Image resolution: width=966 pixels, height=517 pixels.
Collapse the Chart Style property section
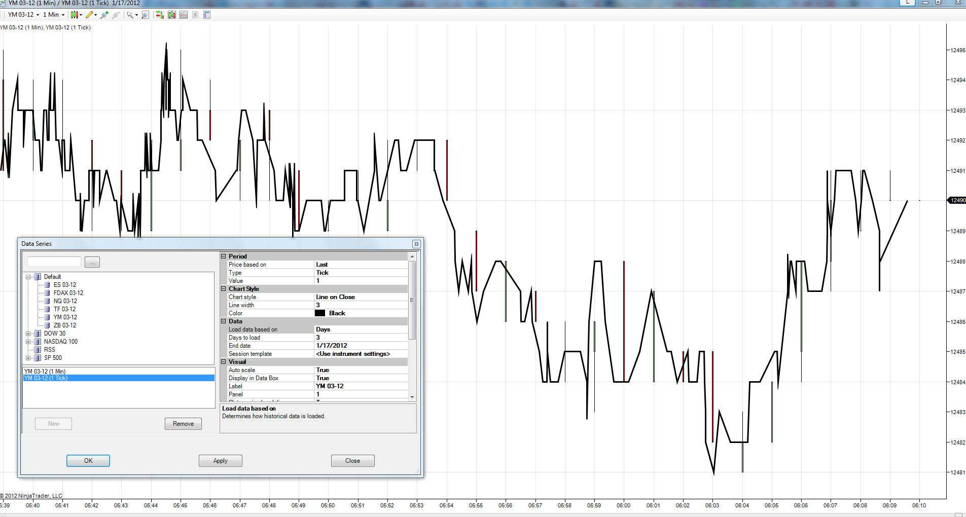(224, 289)
